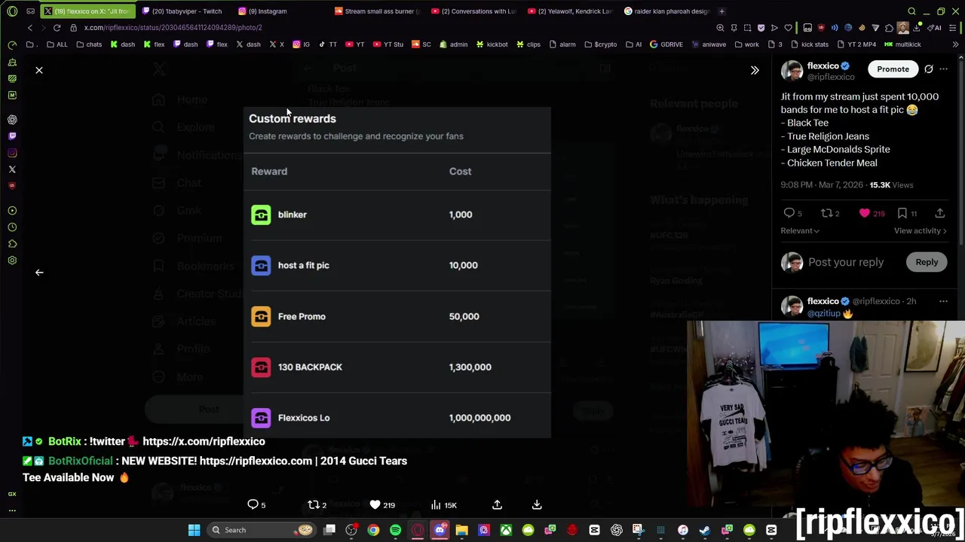Open the tab search magnifier at top right
965x542 pixels.
[x=911, y=11]
